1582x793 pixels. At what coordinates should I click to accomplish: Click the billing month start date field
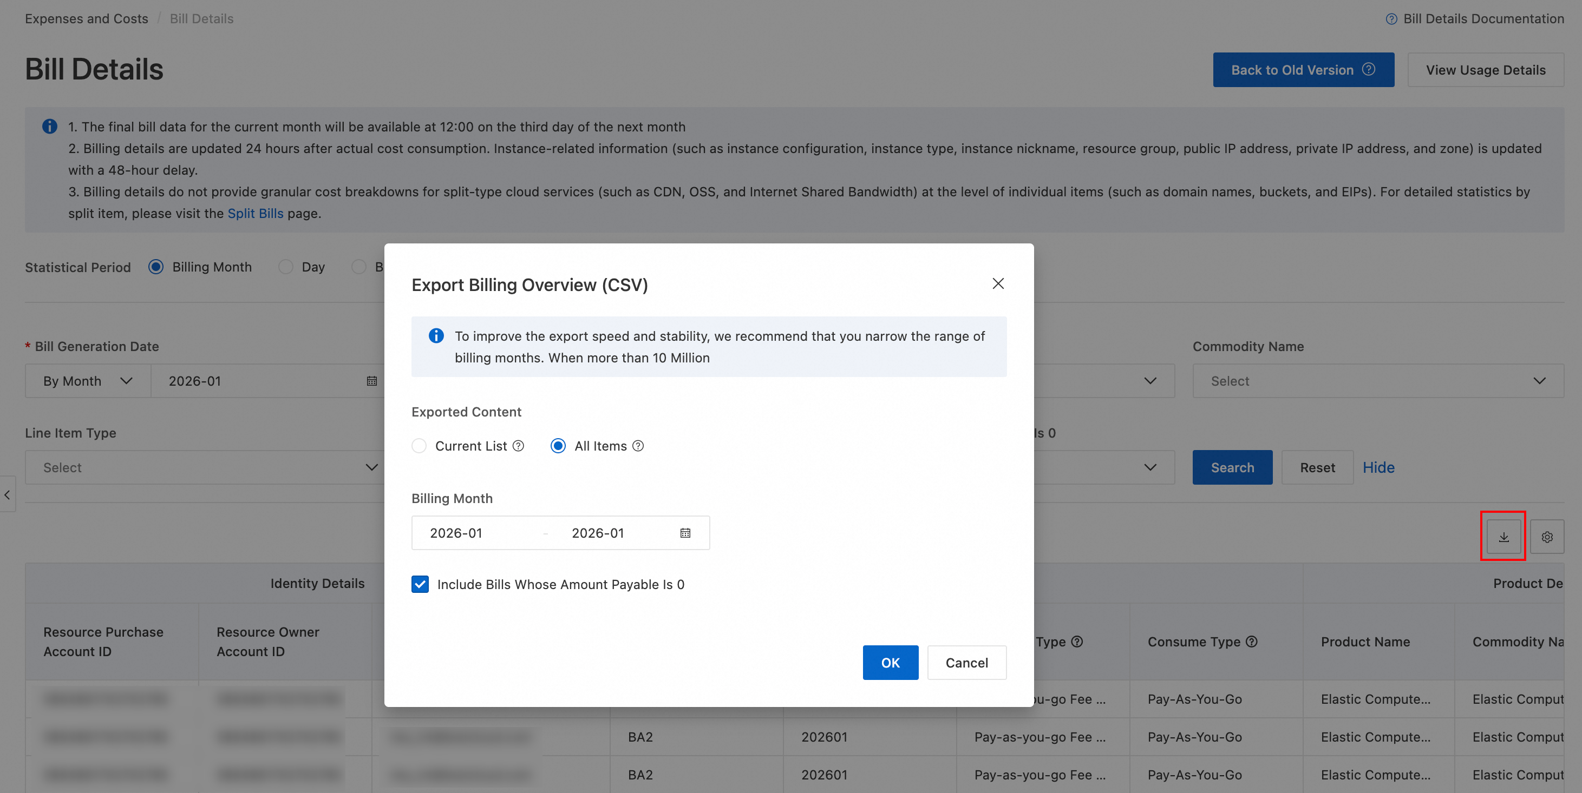456,533
